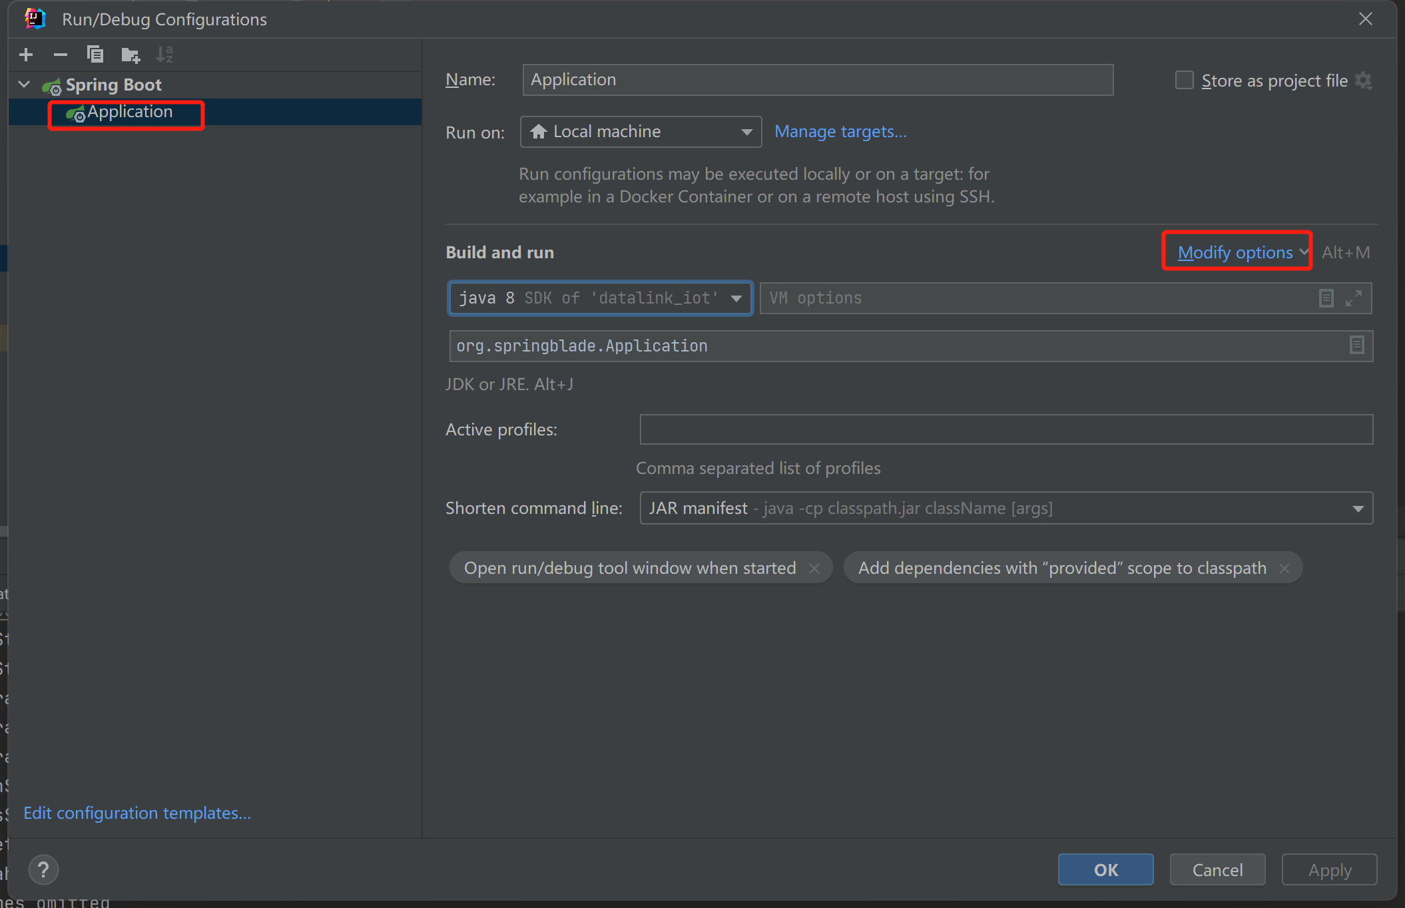Remove the 'Add dependencies with provided scope' chip
Screen dimensions: 1405x908
click(1284, 568)
